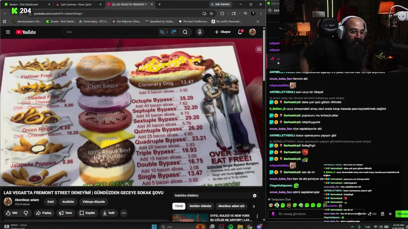
Task: Click the Oluştur create button
Action: point(222,32)
